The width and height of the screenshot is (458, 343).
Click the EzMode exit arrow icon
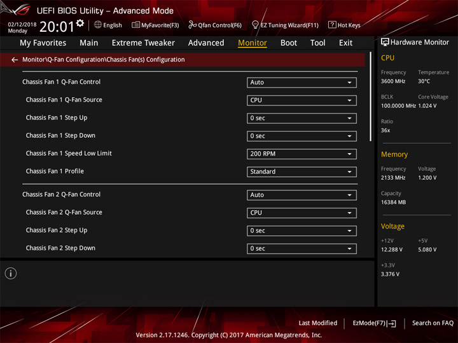click(x=392, y=323)
